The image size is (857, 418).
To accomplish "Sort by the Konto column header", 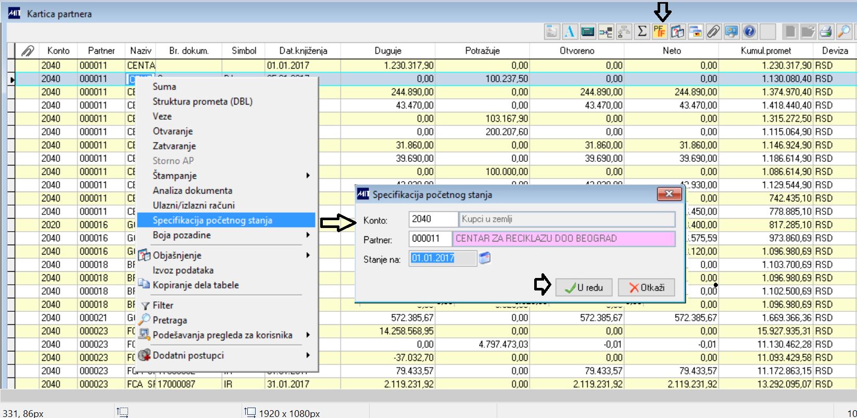I will click(58, 51).
